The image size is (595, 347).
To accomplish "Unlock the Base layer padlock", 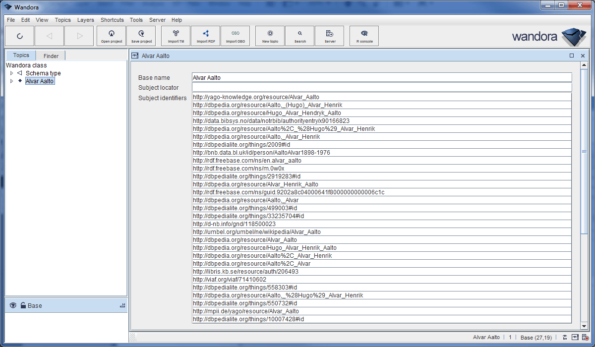I will 22,305.
